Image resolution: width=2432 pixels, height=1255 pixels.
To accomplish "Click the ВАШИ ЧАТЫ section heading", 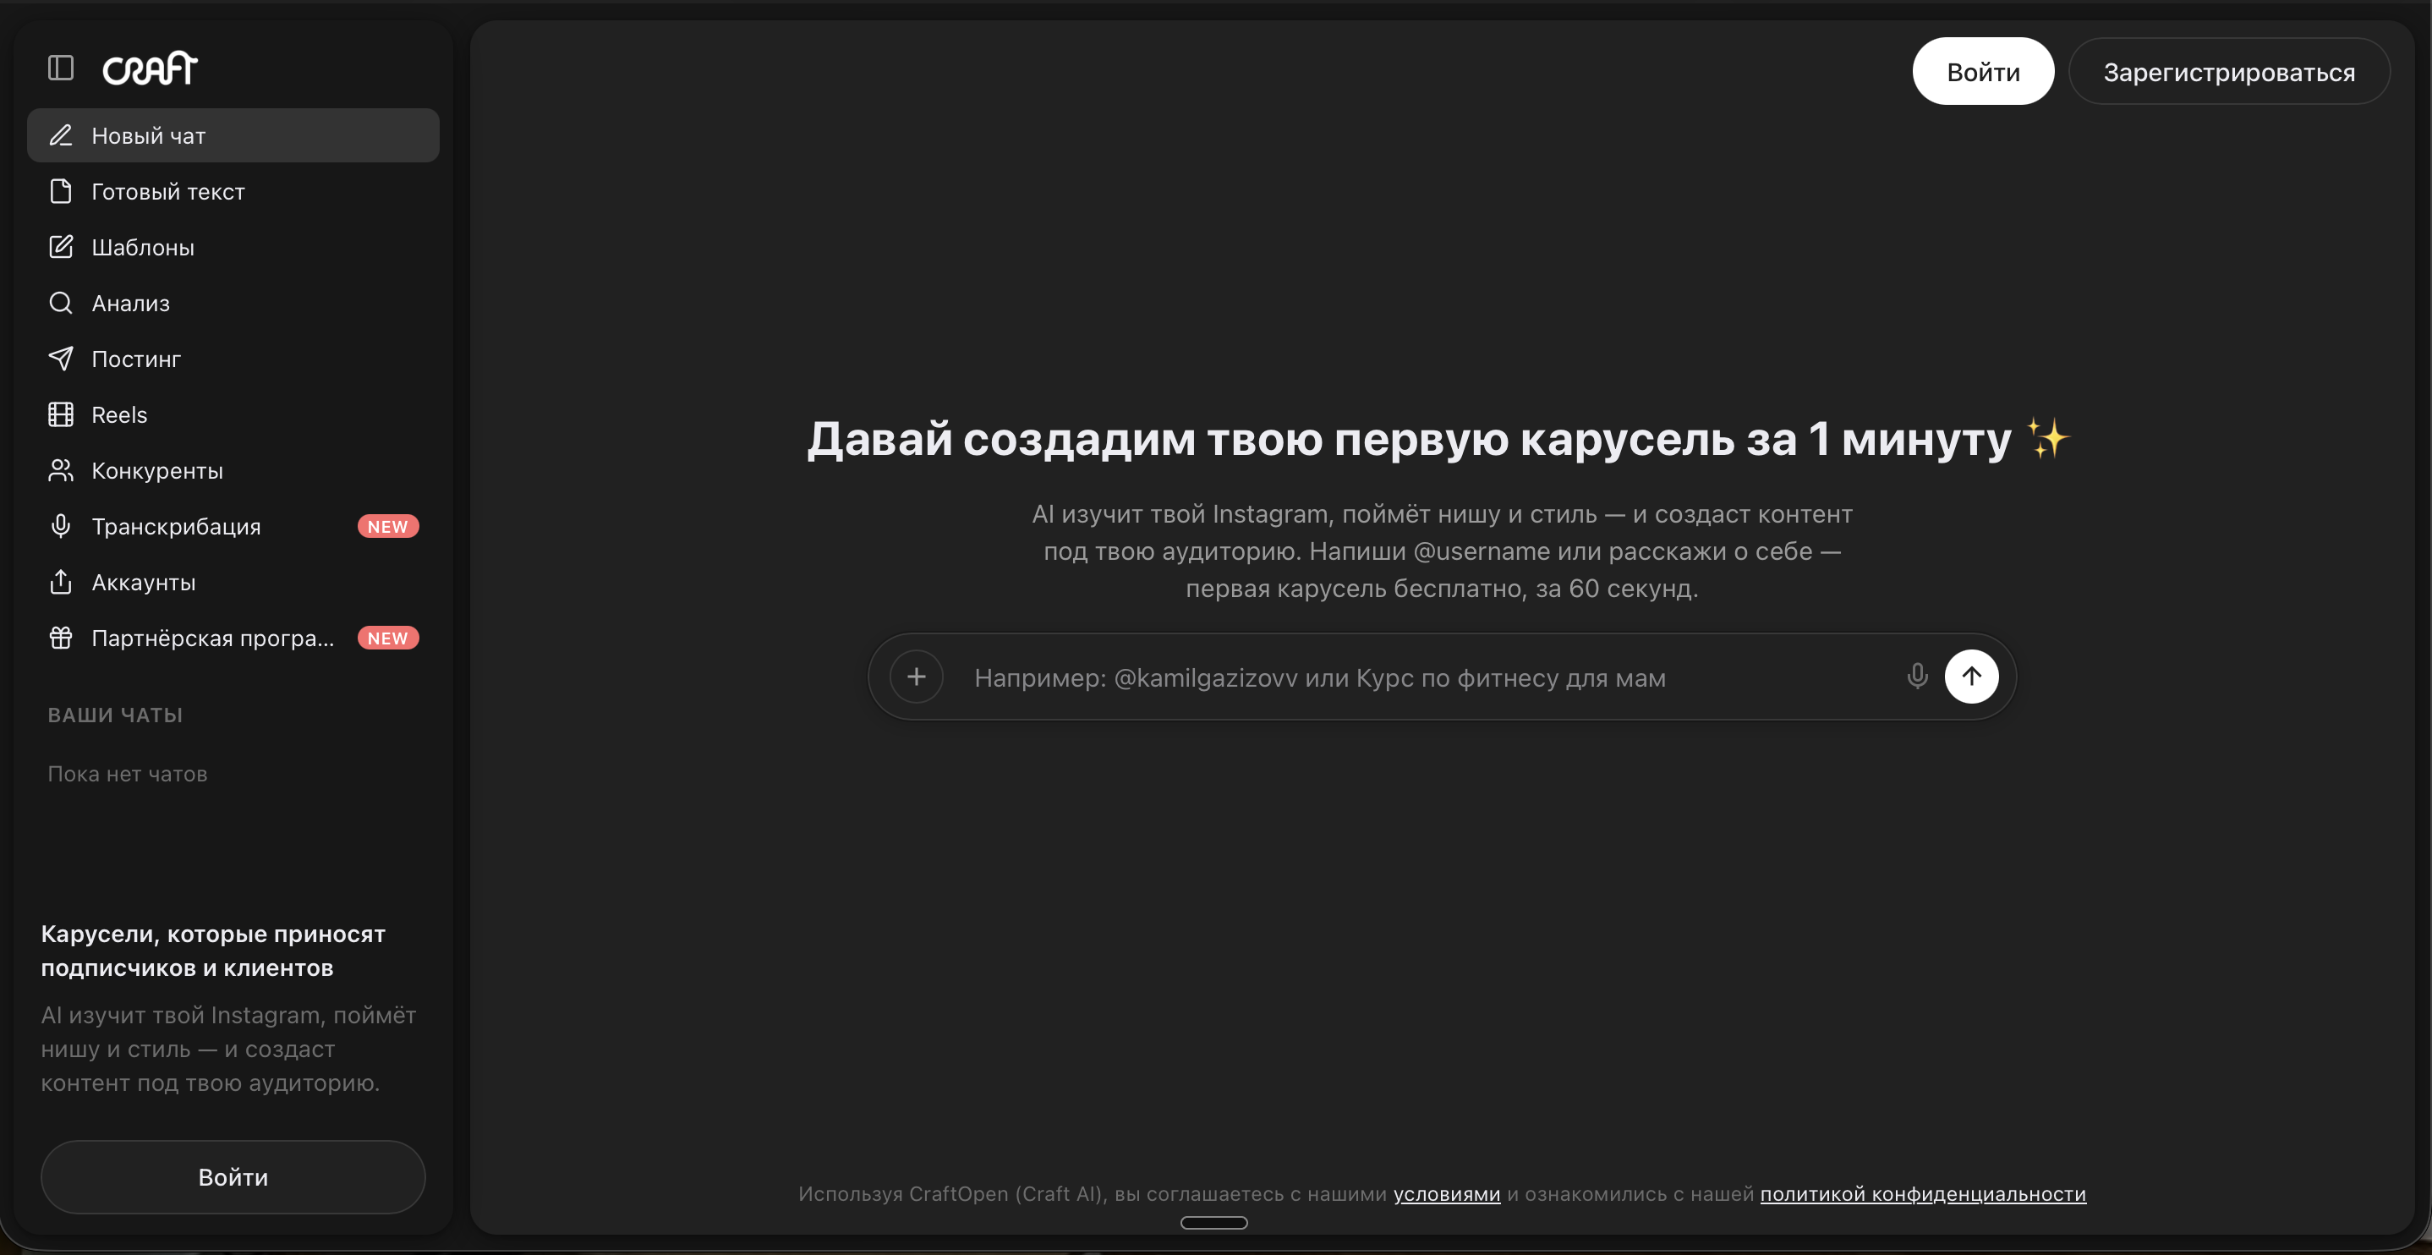I will 115,715.
